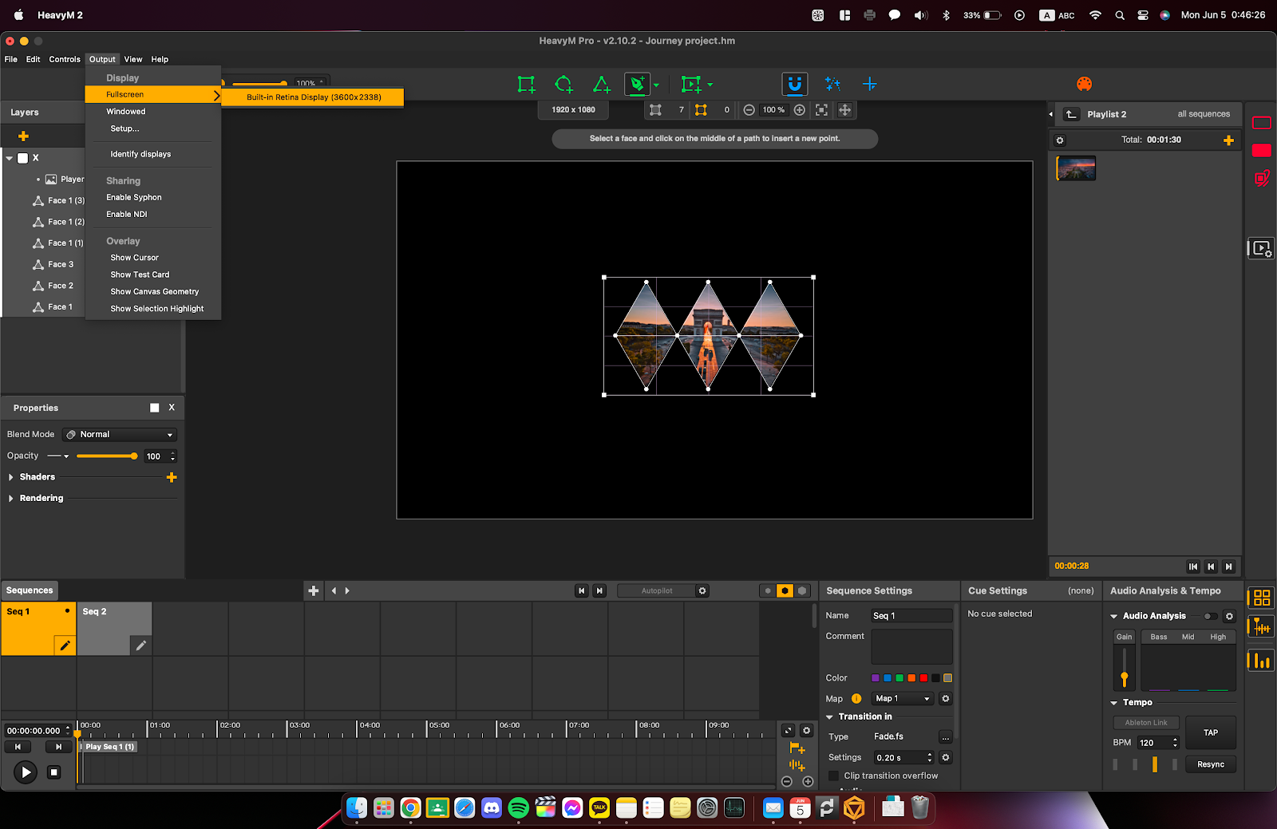The height and width of the screenshot is (829, 1277).
Task: Select the add circle face tool
Action: (x=564, y=85)
